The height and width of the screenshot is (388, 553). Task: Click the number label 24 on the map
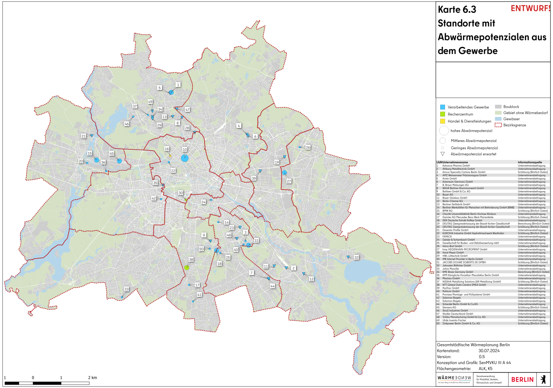203,202
